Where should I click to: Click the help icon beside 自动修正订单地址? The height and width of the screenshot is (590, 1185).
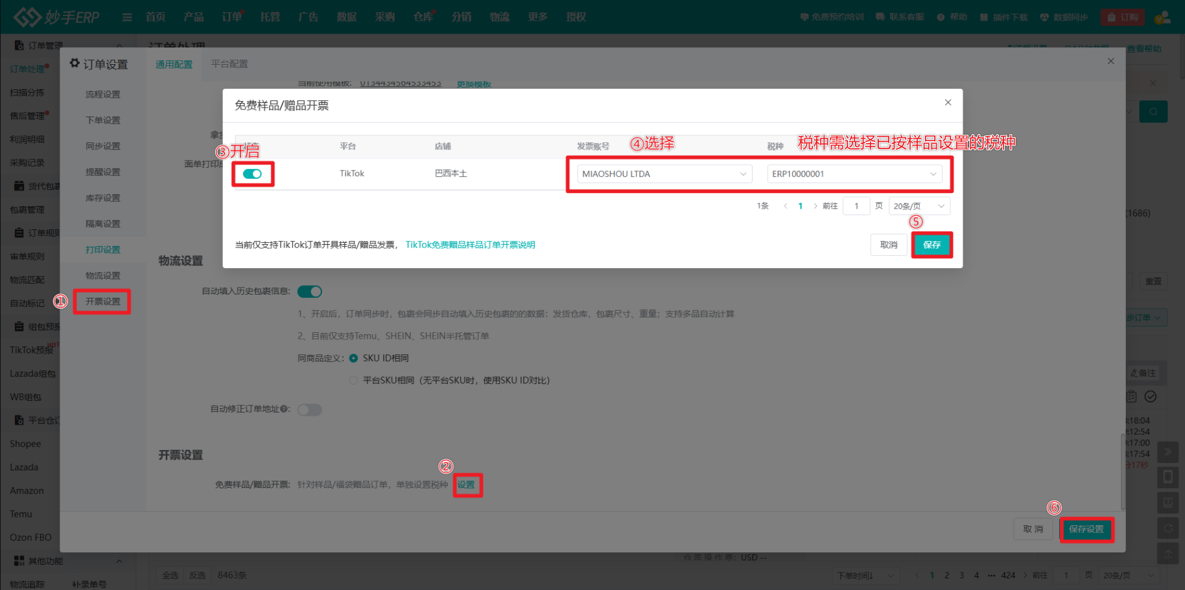click(285, 409)
